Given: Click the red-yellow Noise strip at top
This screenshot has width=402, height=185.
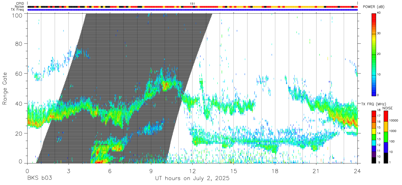Looking at the screenshot, I should click(192, 7).
